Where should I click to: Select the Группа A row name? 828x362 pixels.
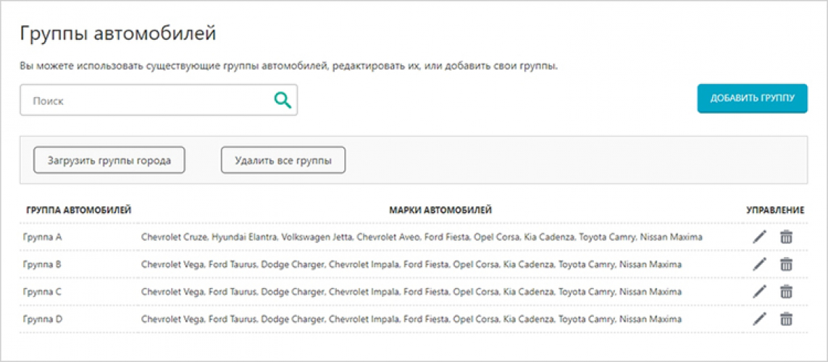click(43, 237)
